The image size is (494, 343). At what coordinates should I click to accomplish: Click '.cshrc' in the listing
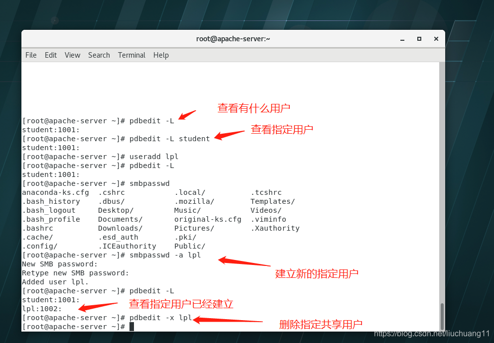112,192
